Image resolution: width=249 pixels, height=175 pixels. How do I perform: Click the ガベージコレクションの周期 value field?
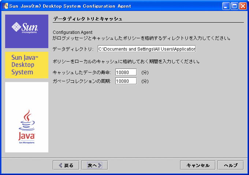(x=126, y=81)
